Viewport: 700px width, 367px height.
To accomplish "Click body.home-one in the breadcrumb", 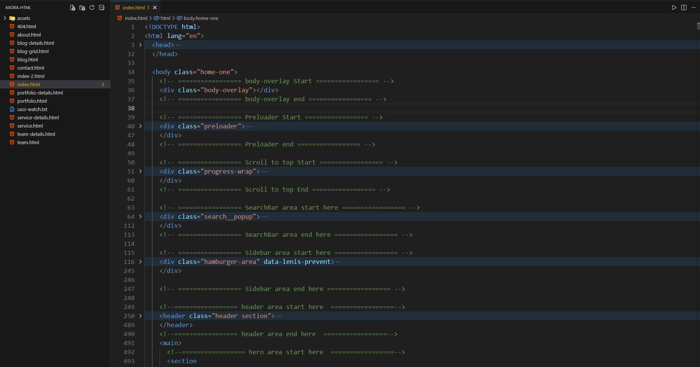I will [201, 18].
